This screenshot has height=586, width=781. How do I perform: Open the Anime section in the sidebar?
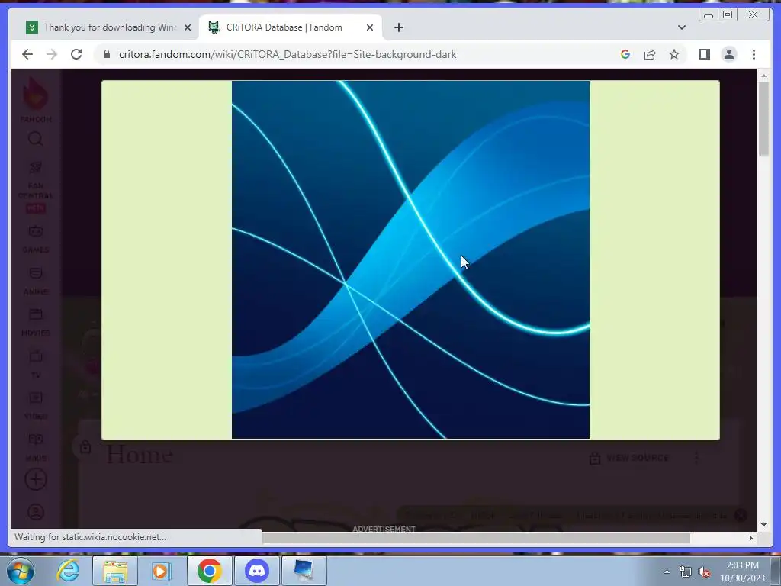[35, 281]
